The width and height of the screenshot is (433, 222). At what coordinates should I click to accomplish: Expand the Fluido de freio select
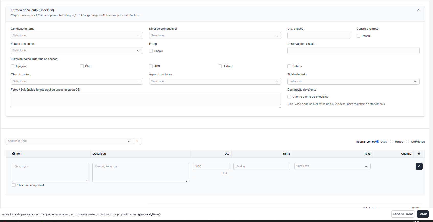pyautogui.click(x=353, y=81)
